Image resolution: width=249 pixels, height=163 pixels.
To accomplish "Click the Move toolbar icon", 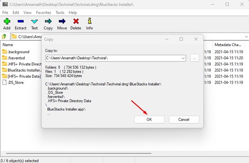I will coord(62,21).
